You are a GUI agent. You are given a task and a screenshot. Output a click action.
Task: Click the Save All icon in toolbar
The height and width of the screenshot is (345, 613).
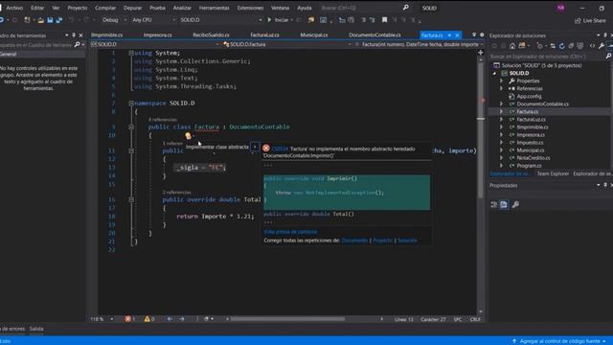(59, 19)
